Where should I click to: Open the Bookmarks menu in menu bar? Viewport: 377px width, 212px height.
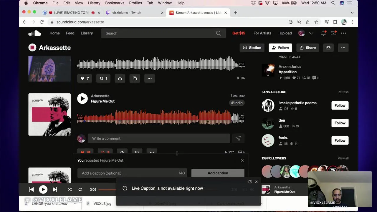(x=115, y=3)
